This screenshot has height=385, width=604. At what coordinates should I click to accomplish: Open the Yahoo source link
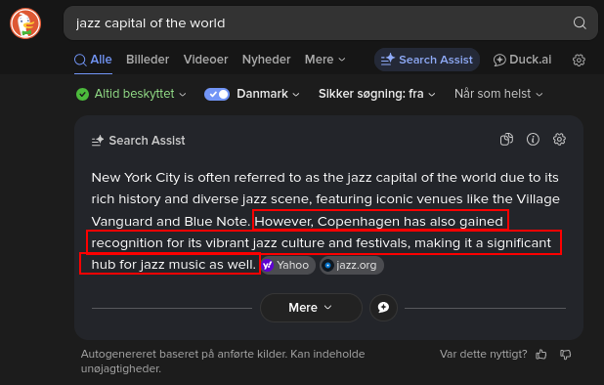[x=287, y=265]
